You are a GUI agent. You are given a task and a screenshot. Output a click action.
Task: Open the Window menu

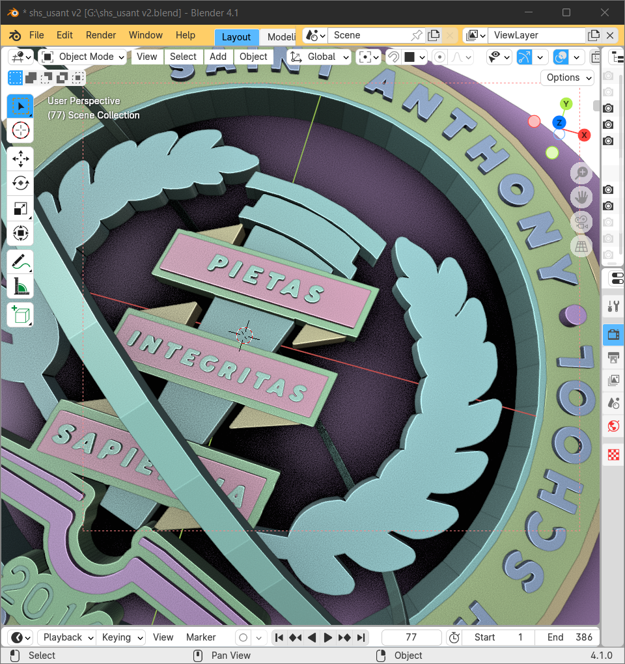[146, 35]
